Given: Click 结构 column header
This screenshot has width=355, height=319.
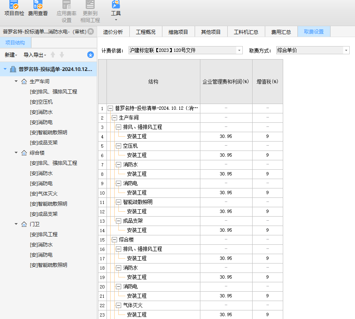Looking at the screenshot, I should pyautogui.click(x=153, y=82).
